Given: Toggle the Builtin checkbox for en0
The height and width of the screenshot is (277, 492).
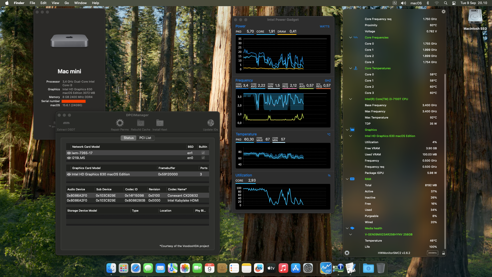Looking at the screenshot, I should pyautogui.click(x=203, y=158).
